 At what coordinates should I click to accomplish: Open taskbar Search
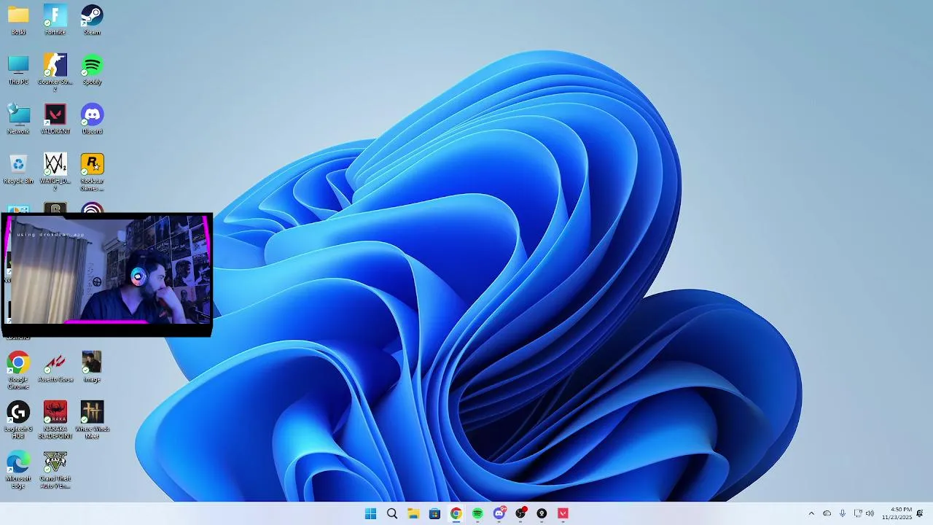coord(392,513)
